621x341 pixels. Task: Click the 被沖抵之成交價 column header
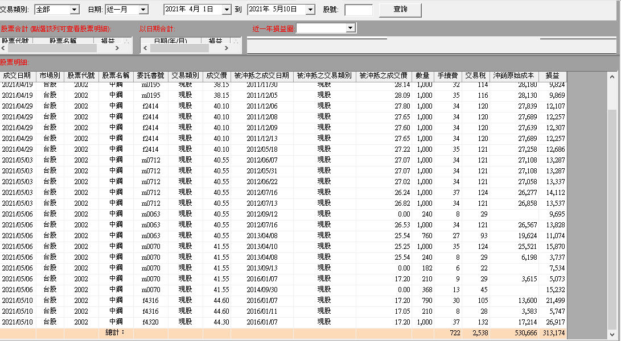[384, 76]
